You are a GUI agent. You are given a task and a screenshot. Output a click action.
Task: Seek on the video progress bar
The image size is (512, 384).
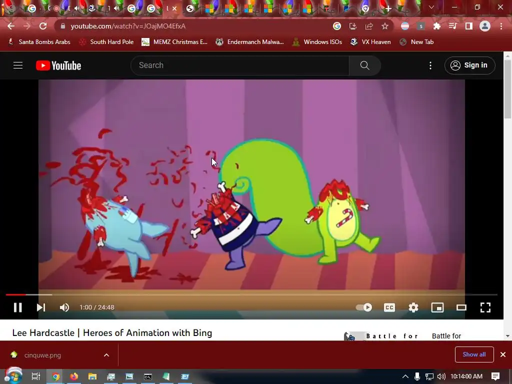(251, 294)
